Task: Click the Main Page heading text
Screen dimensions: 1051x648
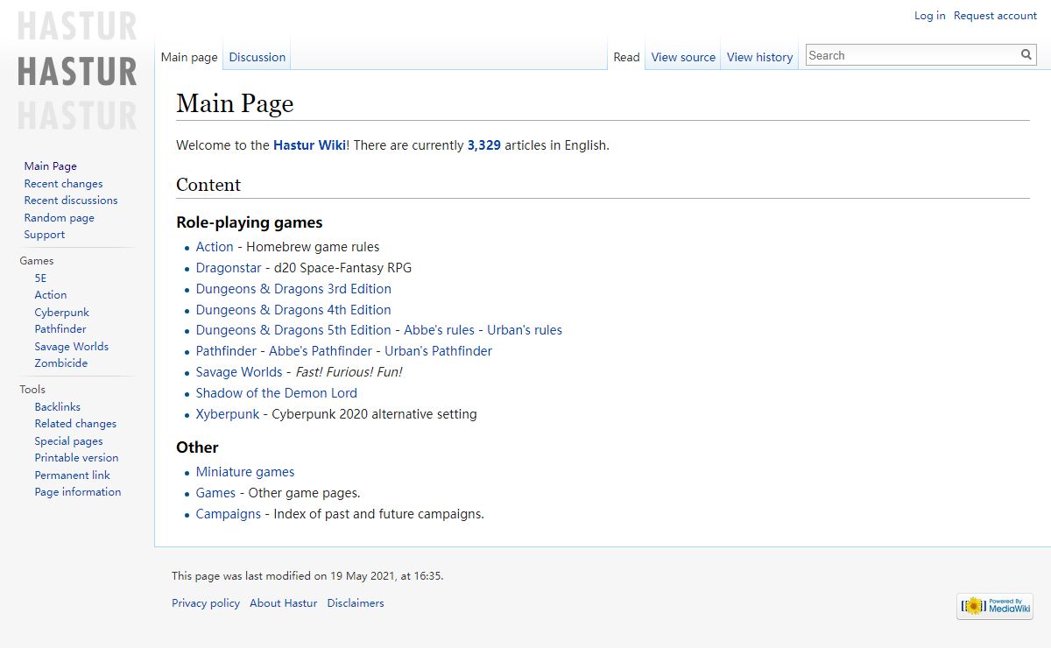Action: pyautogui.click(x=235, y=103)
